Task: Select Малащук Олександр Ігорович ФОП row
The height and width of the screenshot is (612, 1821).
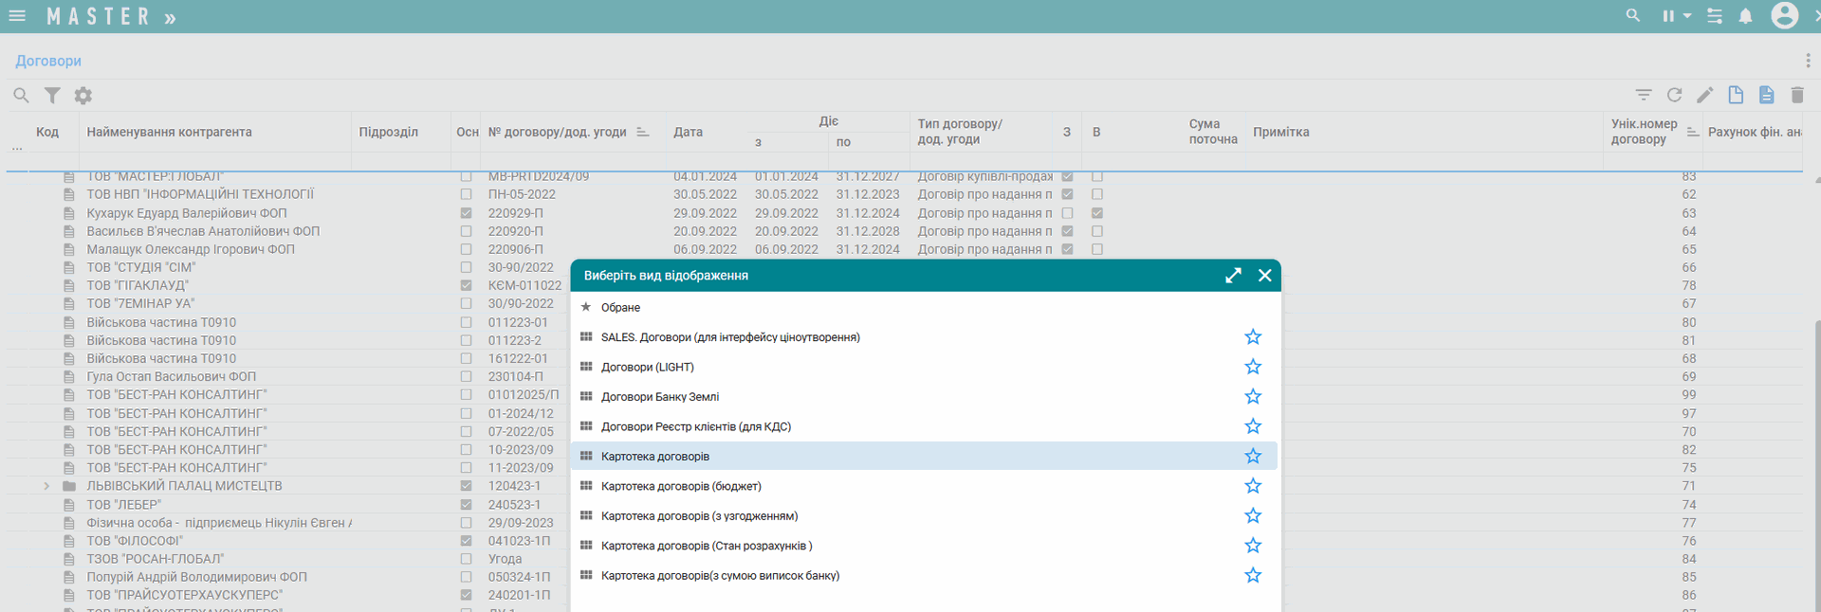Action: point(191,249)
